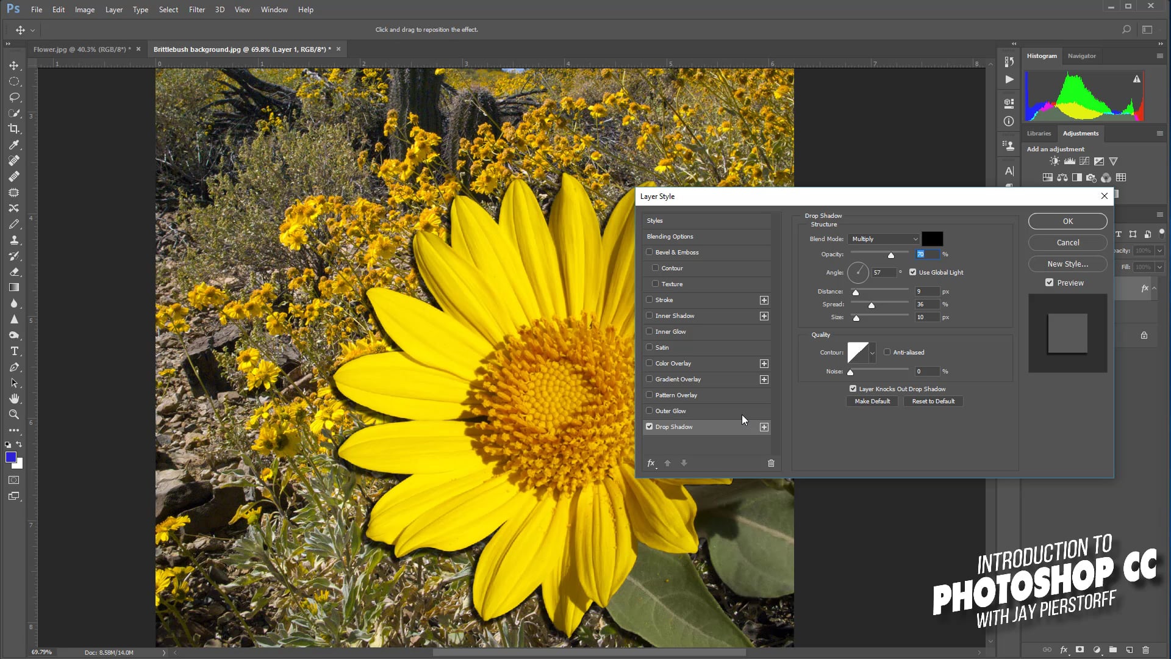Enable the Stroke effect checkbox
Screen dimensions: 1171x659
[650, 300]
